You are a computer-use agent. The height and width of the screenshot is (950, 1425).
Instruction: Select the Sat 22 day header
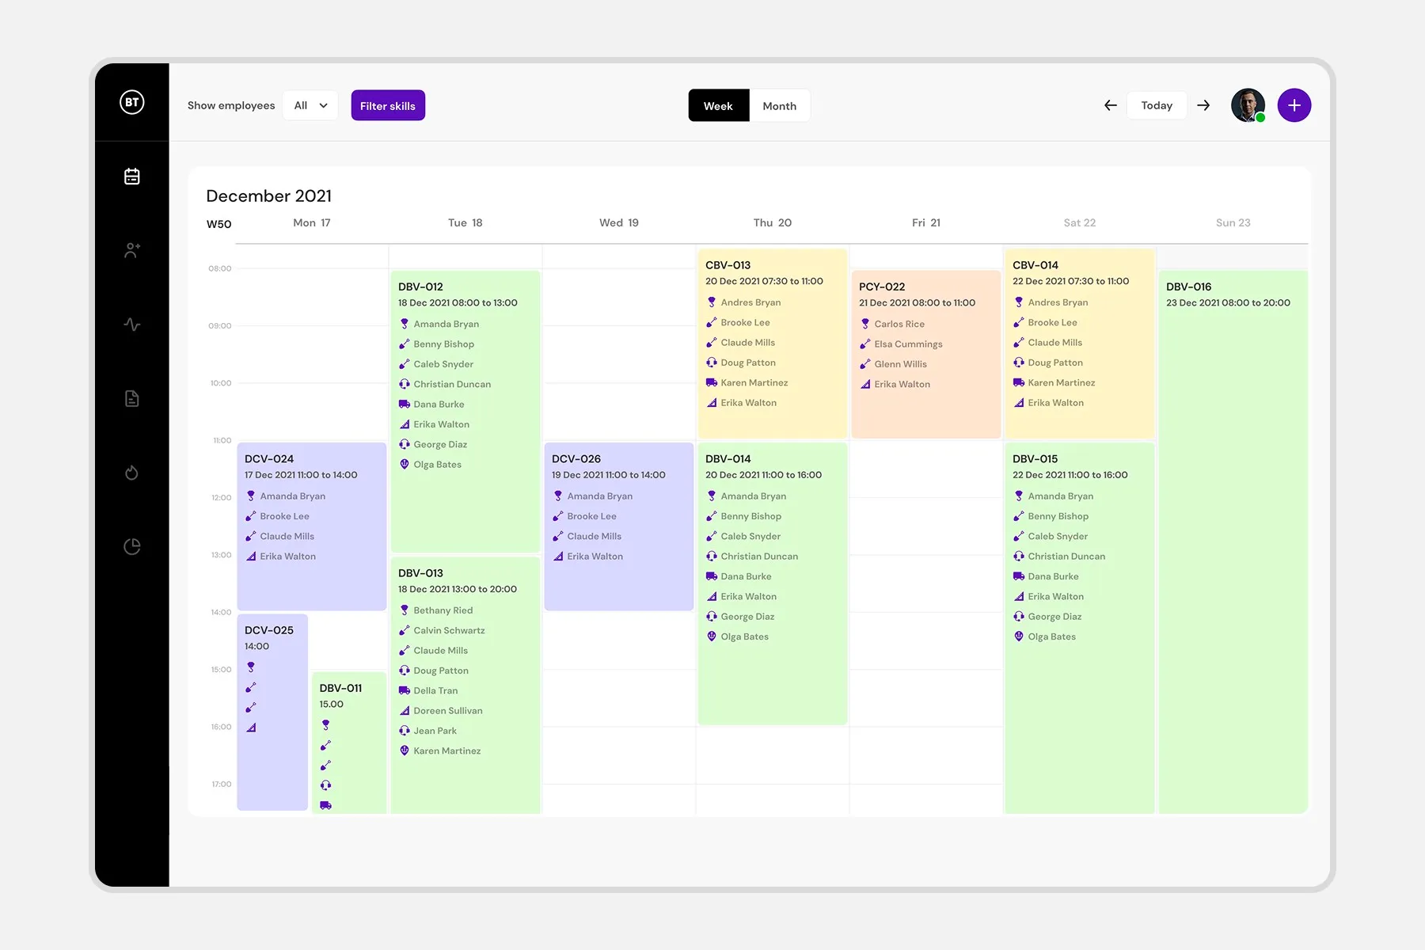click(x=1080, y=222)
